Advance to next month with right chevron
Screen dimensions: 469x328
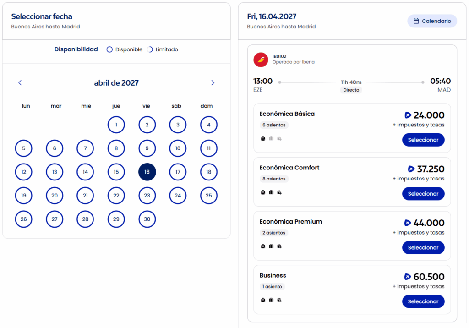(x=213, y=82)
